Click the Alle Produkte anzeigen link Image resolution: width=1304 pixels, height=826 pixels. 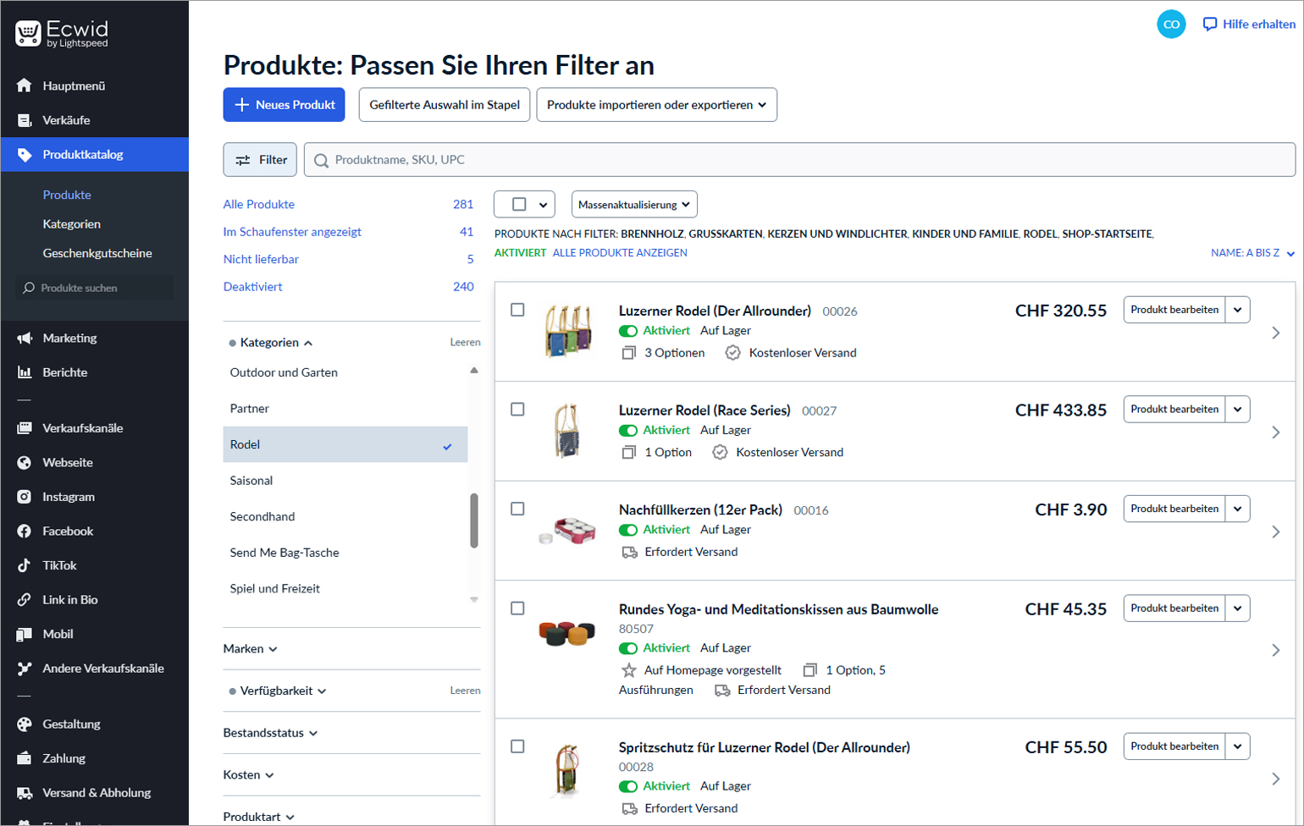tap(619, 253)
